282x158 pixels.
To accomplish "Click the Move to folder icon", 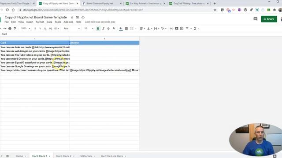I will click(78, 18).
